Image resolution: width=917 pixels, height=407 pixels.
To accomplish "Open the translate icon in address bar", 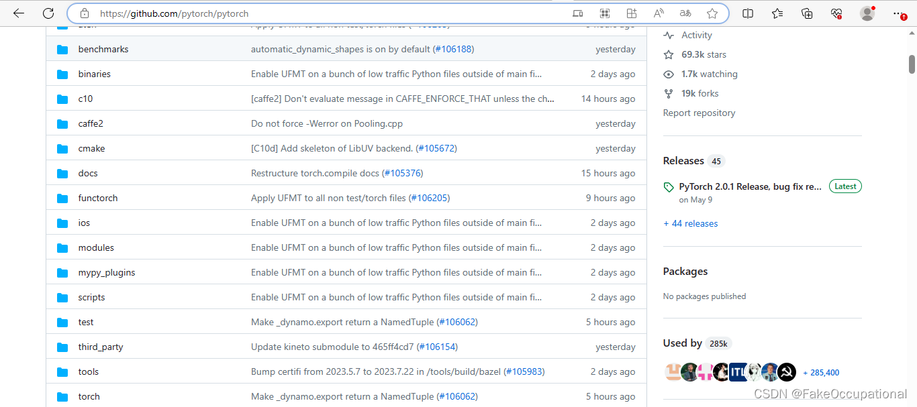I will coord(685,13).
